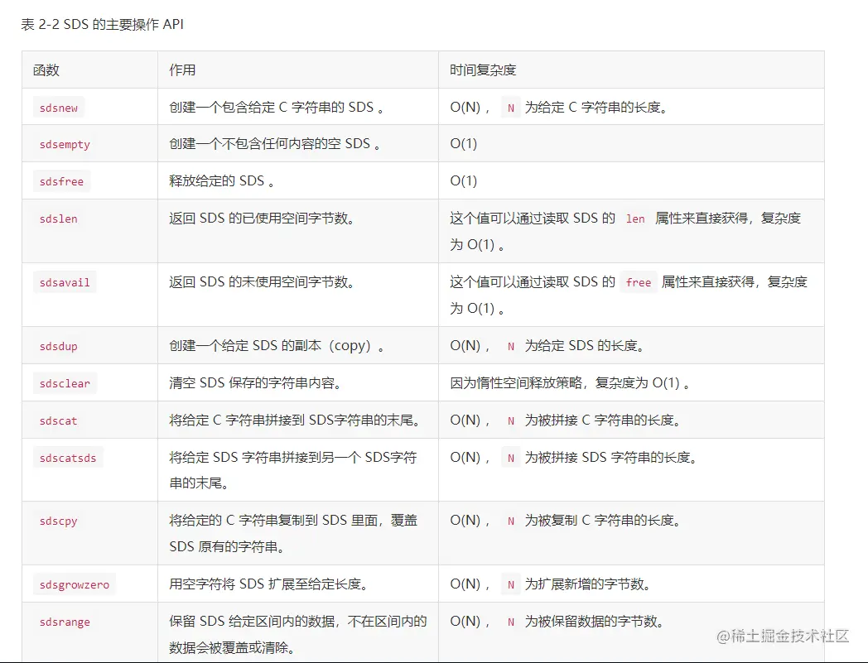Click '保留 SDS 给定区间内的数据' description
The image size is (868, 663).
(x=298, y=634)
